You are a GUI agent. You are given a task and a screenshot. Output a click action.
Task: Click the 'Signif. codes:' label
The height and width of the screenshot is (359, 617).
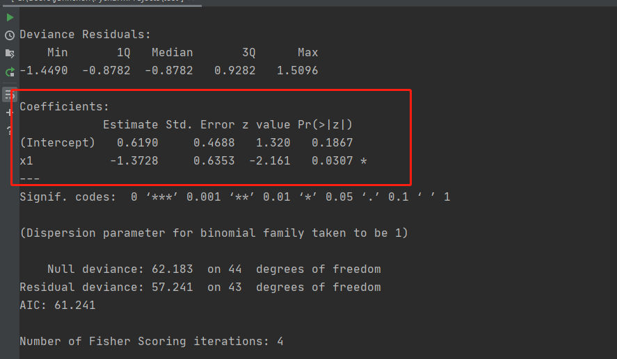point(67,197)
